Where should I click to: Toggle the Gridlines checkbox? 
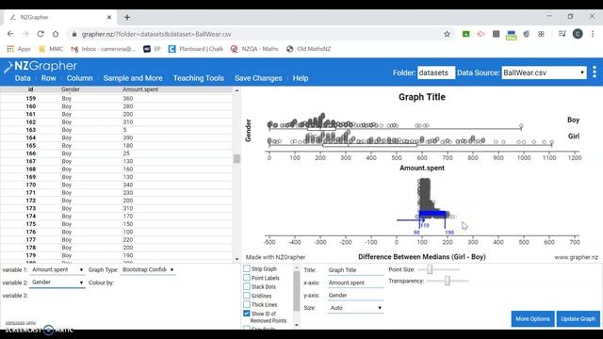point(247,296)
